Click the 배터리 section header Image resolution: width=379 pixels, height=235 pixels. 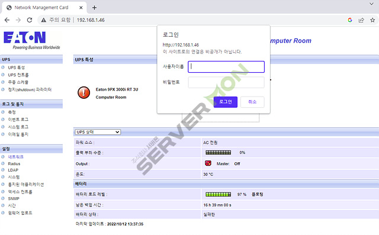(x=226, y=184)
